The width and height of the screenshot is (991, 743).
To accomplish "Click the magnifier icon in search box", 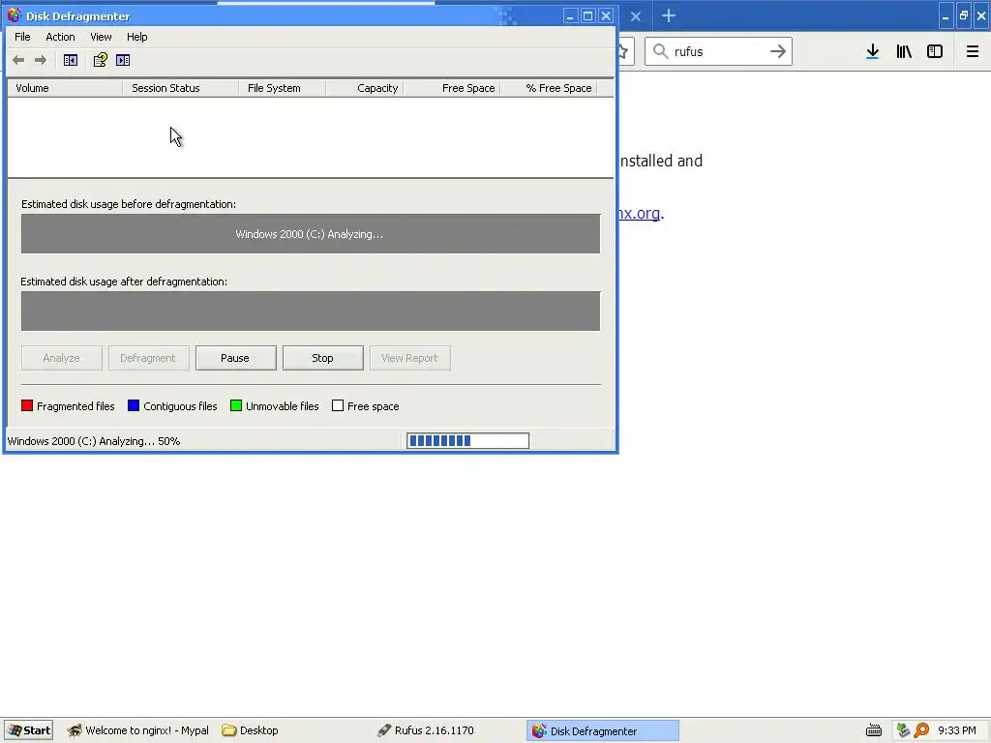I will 660,51.
